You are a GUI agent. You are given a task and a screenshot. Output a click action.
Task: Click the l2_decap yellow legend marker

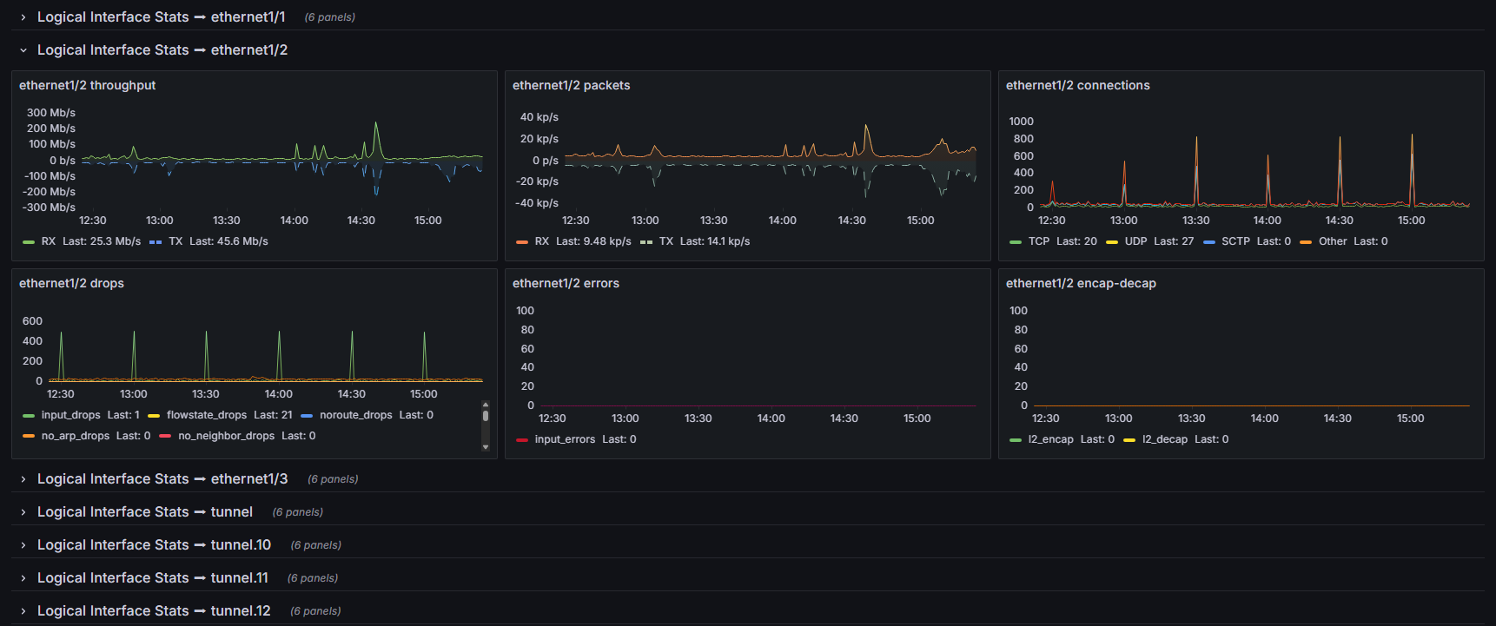(1129, 440)
